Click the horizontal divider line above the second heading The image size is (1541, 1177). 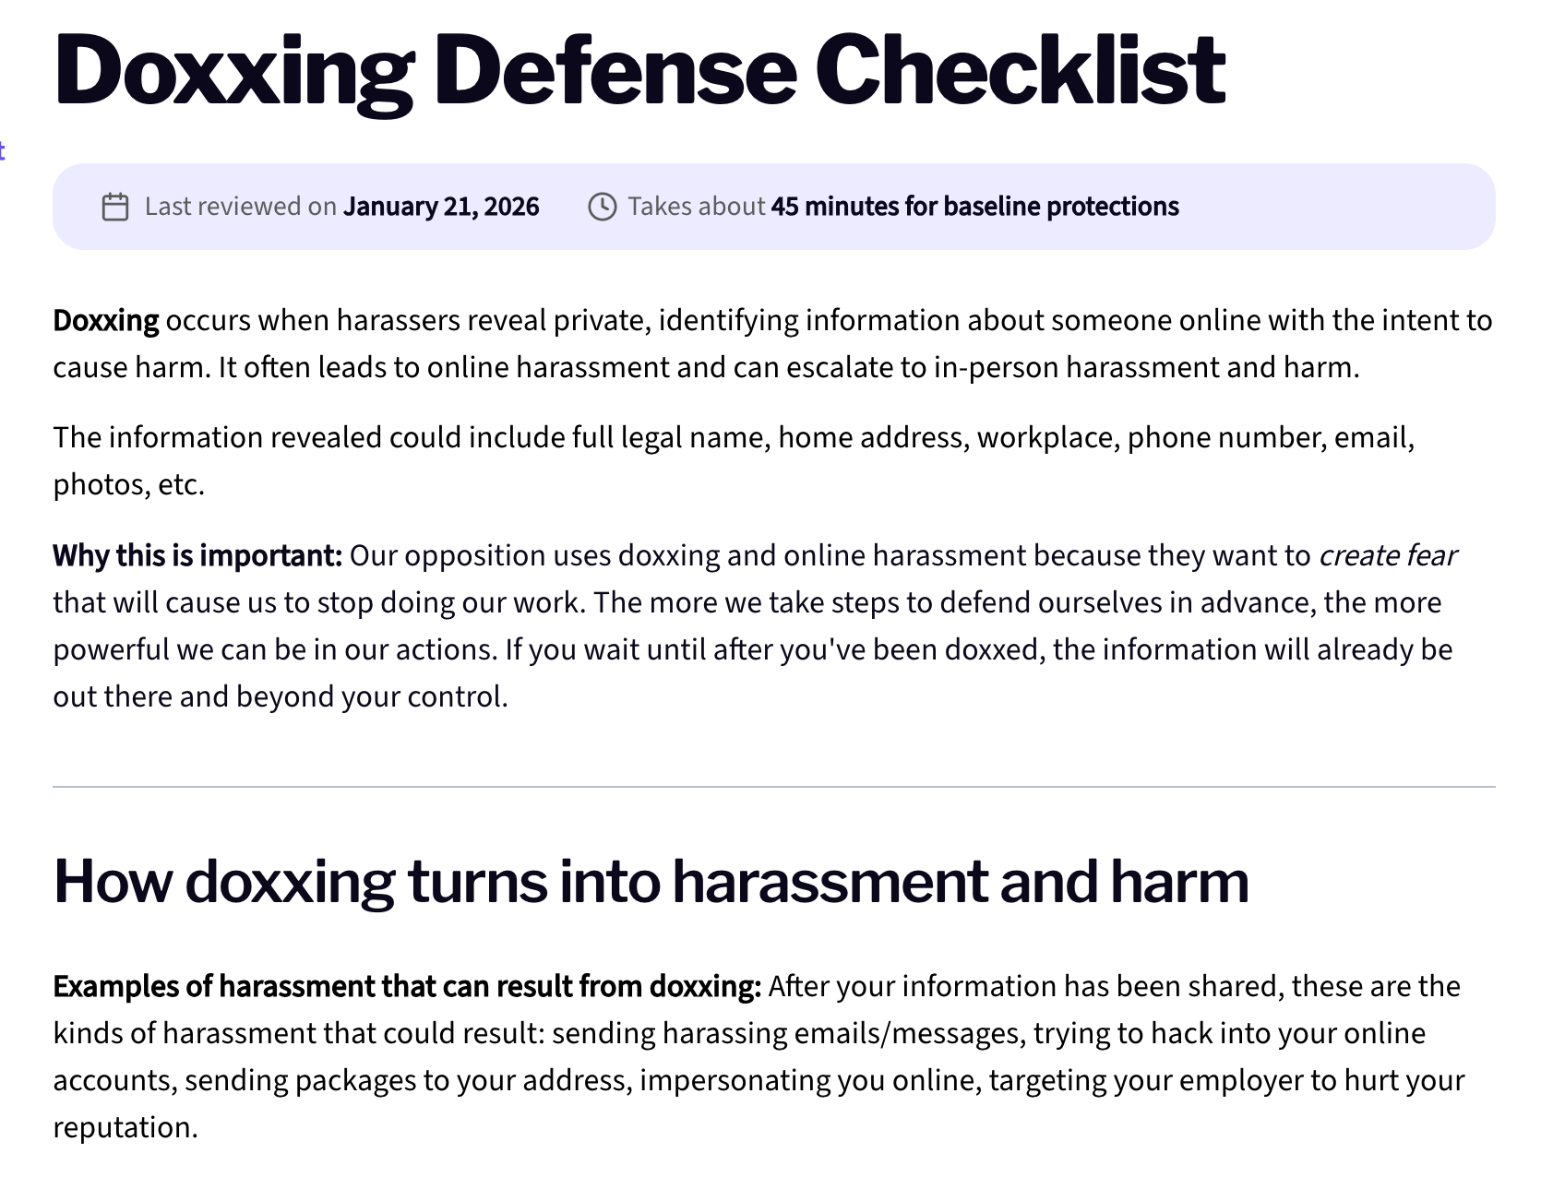click(x=773, y=787)
